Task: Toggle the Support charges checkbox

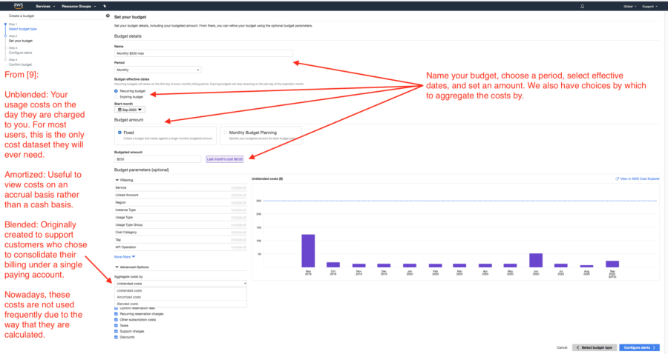Action: coord(116,332)
